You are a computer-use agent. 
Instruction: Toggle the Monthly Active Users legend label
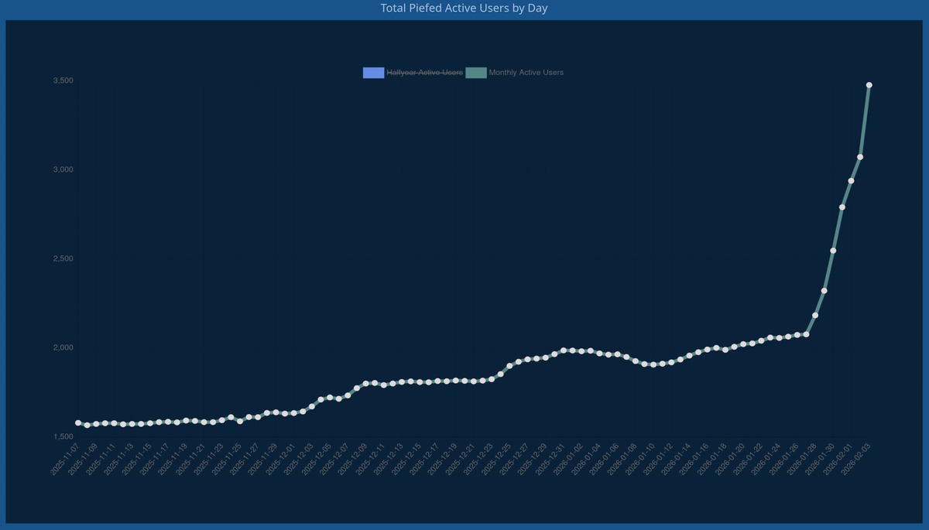[x=526, y=73]
